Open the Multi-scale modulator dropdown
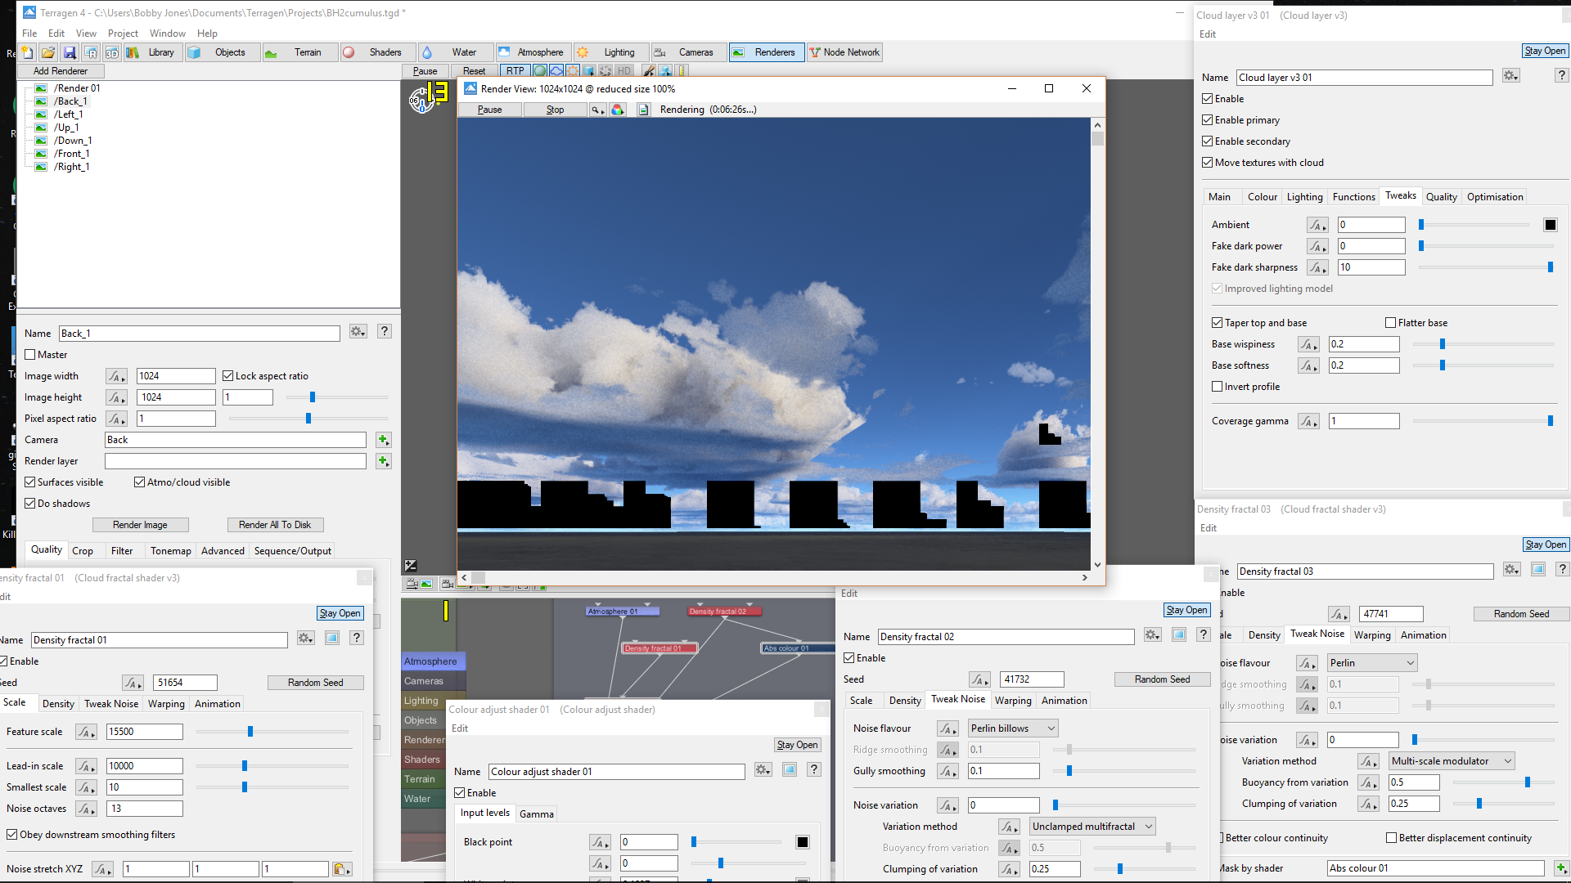 pyautogui.click(x=1451, y=761)
